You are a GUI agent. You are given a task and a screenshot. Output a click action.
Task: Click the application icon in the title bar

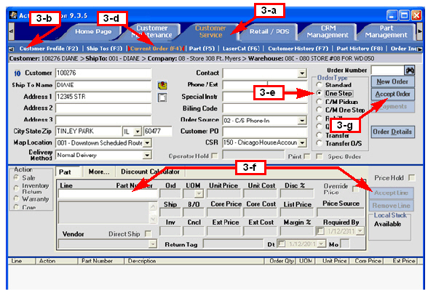coord(13,15)
